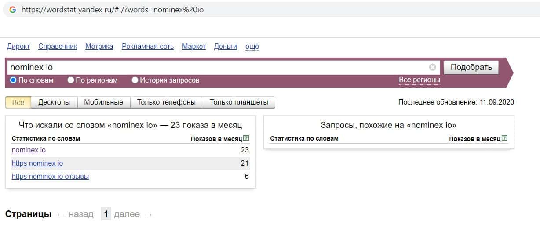This screenshot has height=246, width=540.
Task: Open the 'https nominex io отзывы' query link
Action: pyautogui.click(x=50, y=177)
